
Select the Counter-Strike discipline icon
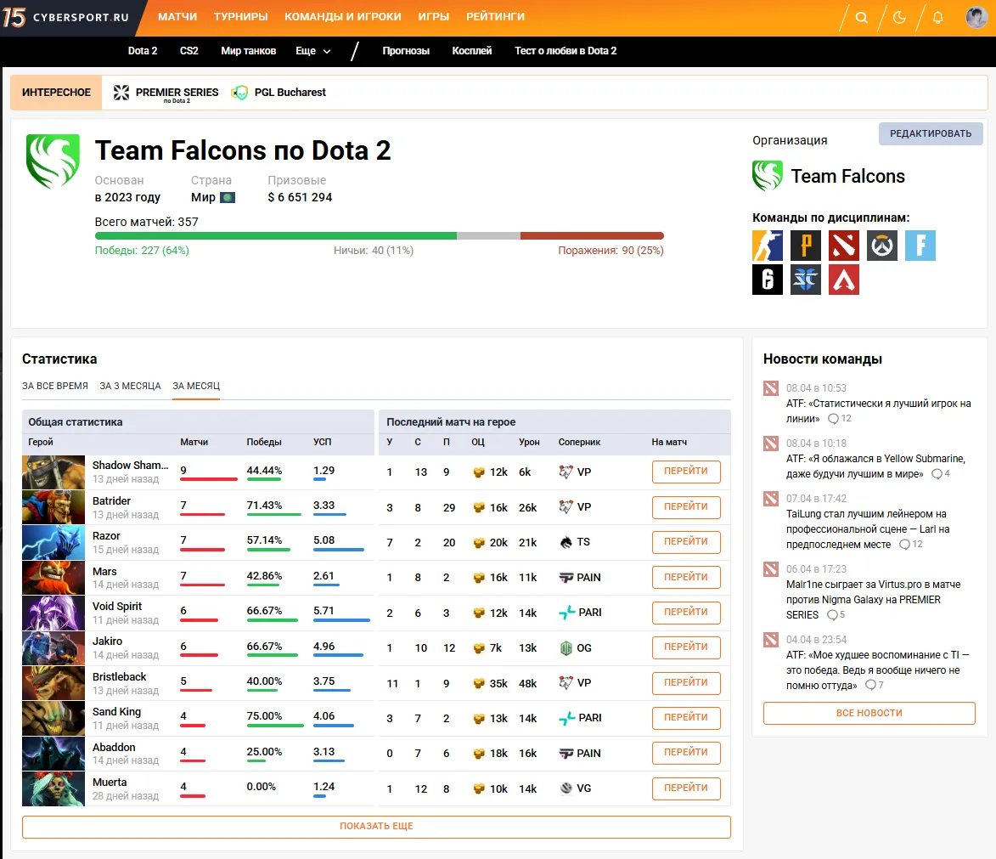point(768,246)
